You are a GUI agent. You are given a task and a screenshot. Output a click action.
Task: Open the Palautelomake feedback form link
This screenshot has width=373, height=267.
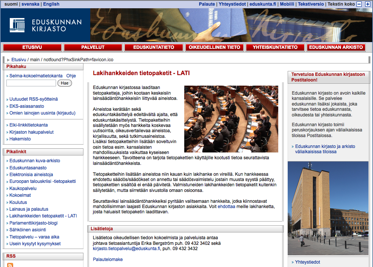pyautogui.click(x=108, y=259)
